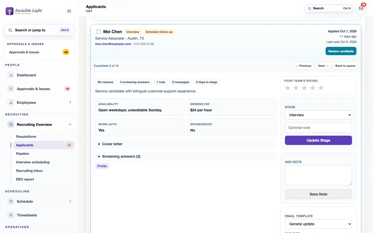Go to Pipeline page
The width and height of the screenshot is (373, 233).
[x=23, y=154]
